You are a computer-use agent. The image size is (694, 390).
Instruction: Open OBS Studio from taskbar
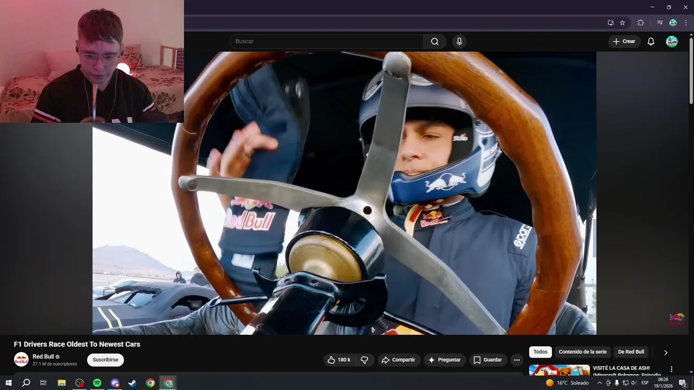(x=80, y=383)
